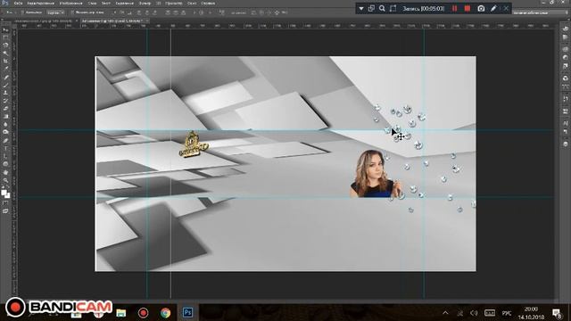Pause the Bandicam recording

click(x=454, y=8)
